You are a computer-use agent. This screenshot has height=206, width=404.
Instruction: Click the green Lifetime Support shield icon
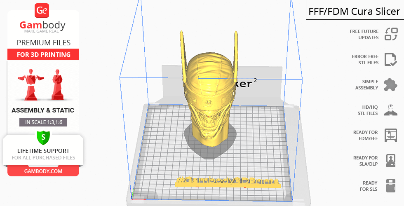(43, 136)
